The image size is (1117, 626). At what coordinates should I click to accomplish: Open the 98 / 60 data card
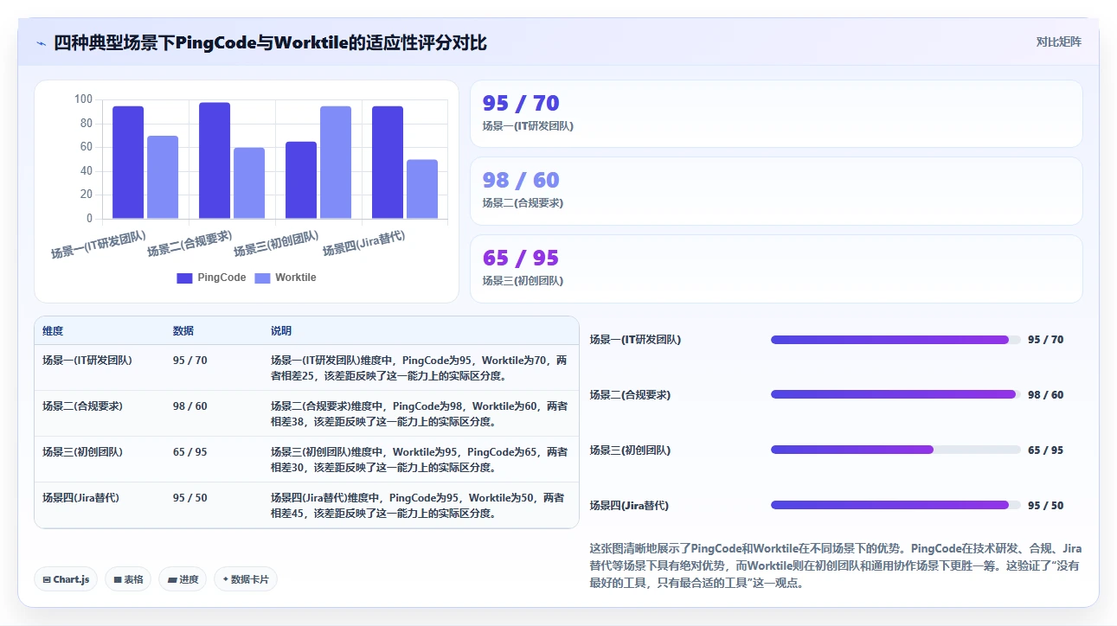[x=776, y=191]
